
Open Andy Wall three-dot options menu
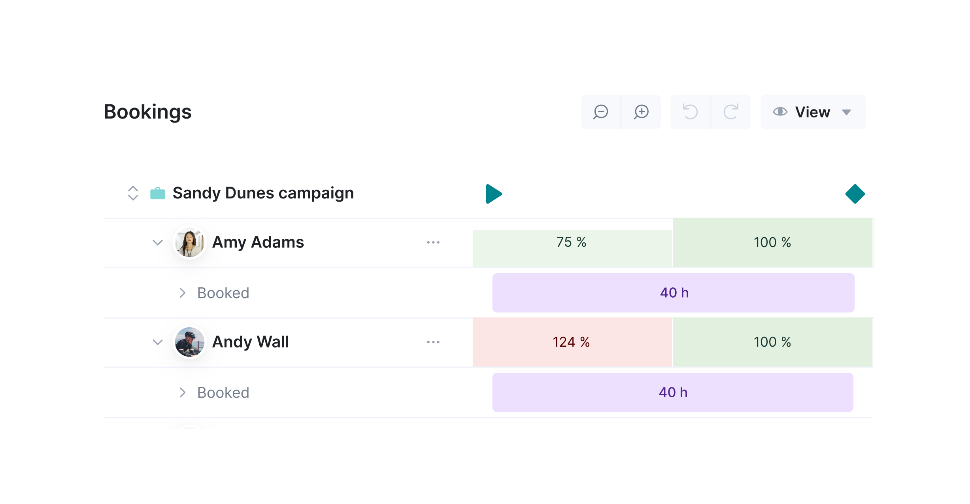click(x=433, y=342)
